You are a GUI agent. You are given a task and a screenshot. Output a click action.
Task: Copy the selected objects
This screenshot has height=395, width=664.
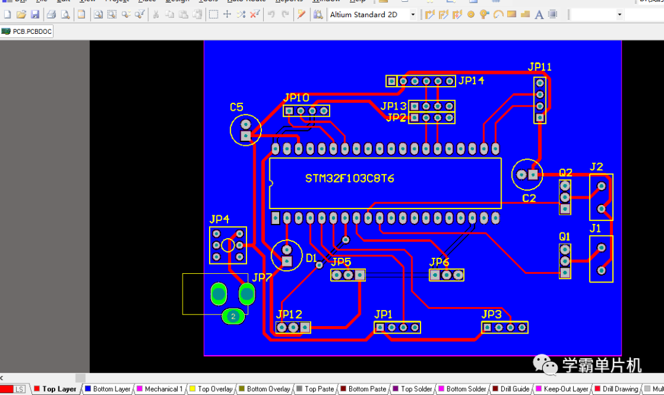coord(170,15)
